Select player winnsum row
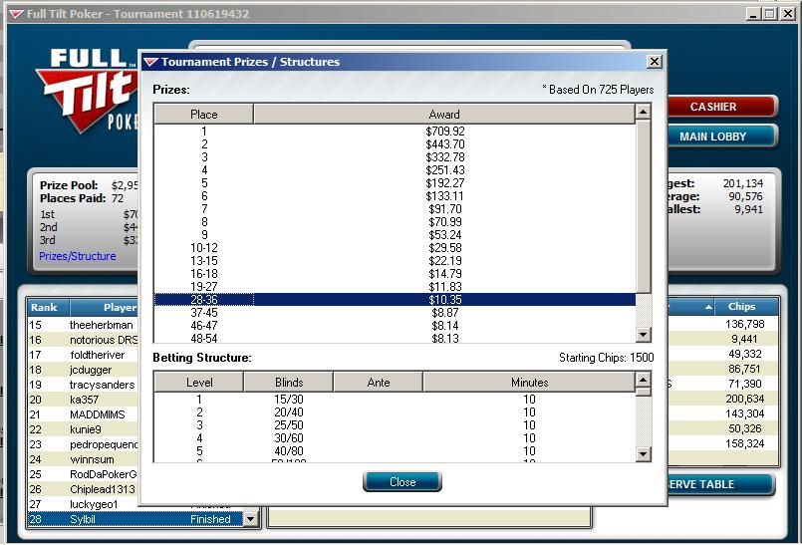This screenshot has width=802, height=545. [x=84, y=459]
